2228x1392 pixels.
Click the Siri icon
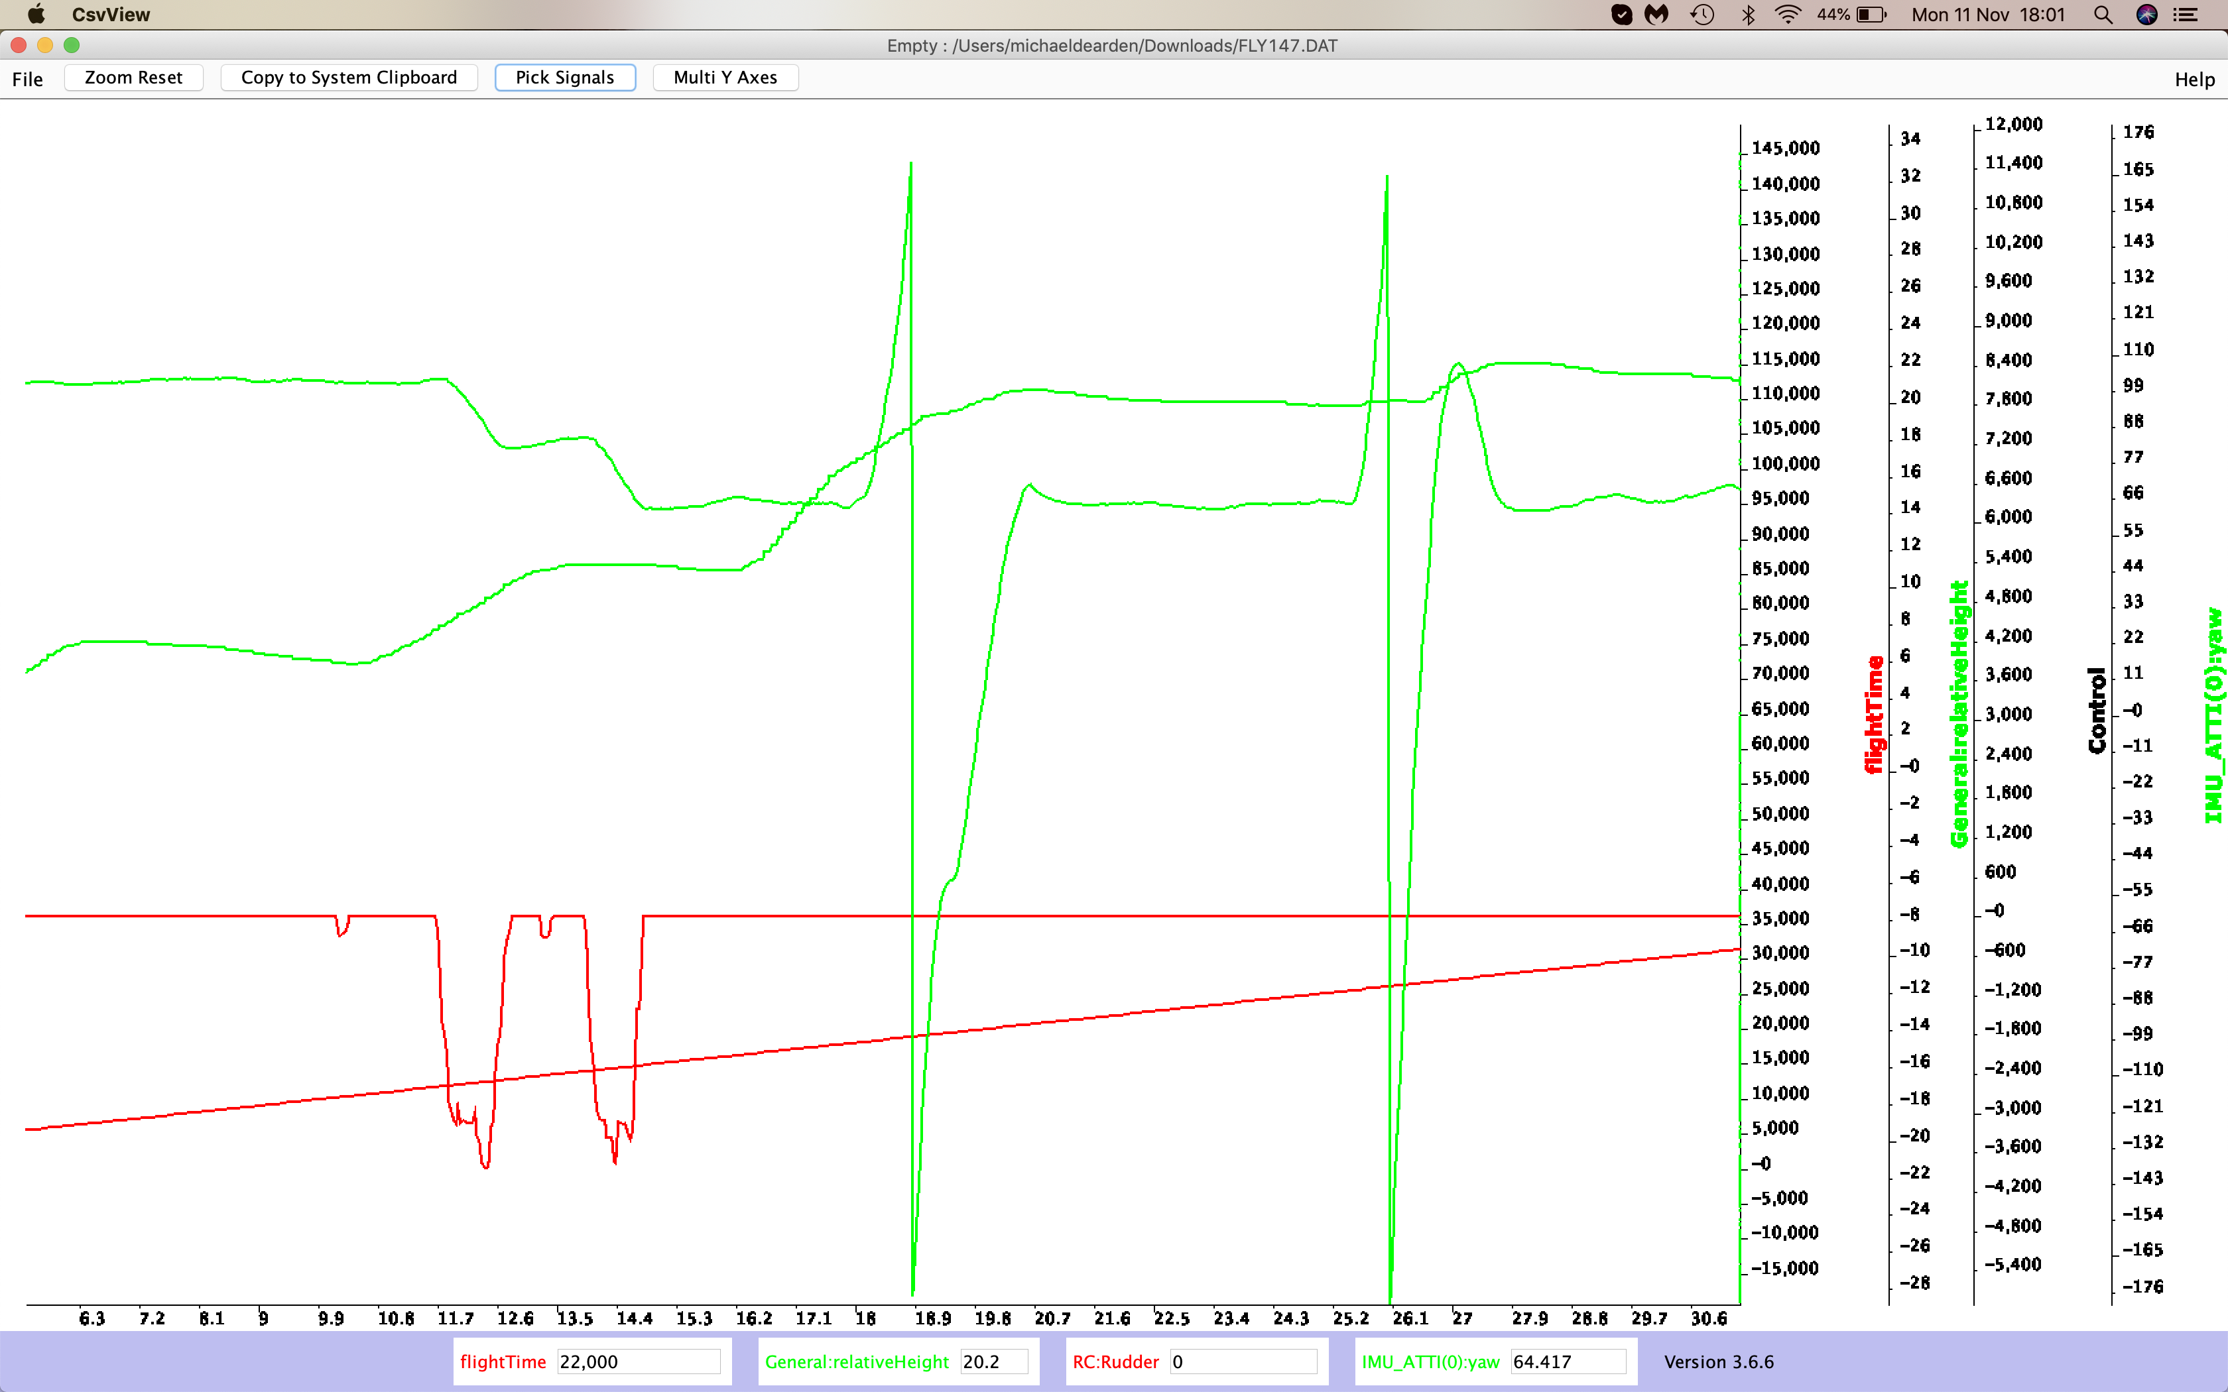click(2147, 15)
